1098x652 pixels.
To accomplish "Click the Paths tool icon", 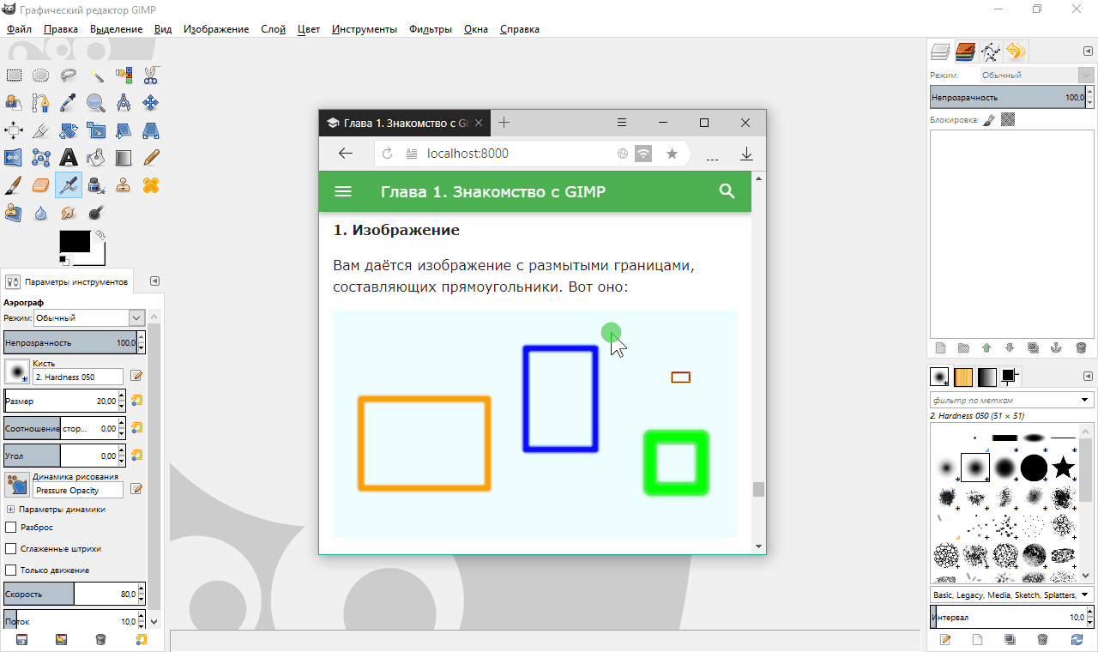I will (40, 103).
